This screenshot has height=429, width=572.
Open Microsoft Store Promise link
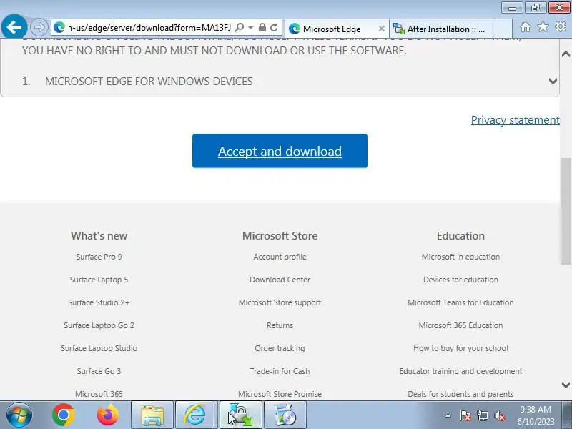point(280,394)
